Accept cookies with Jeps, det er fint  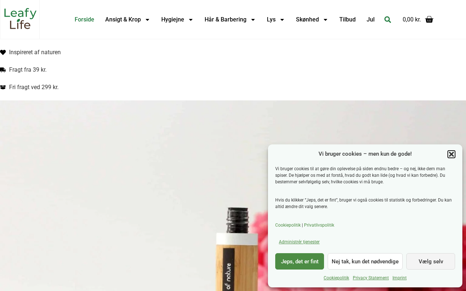pos(300,262)
